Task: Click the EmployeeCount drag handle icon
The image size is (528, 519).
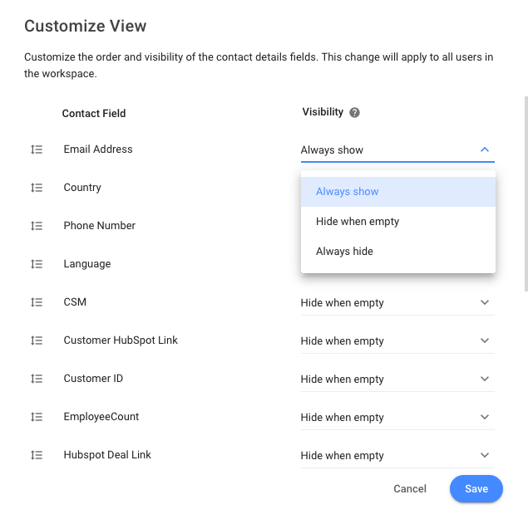Action: (x=37, y=417)
